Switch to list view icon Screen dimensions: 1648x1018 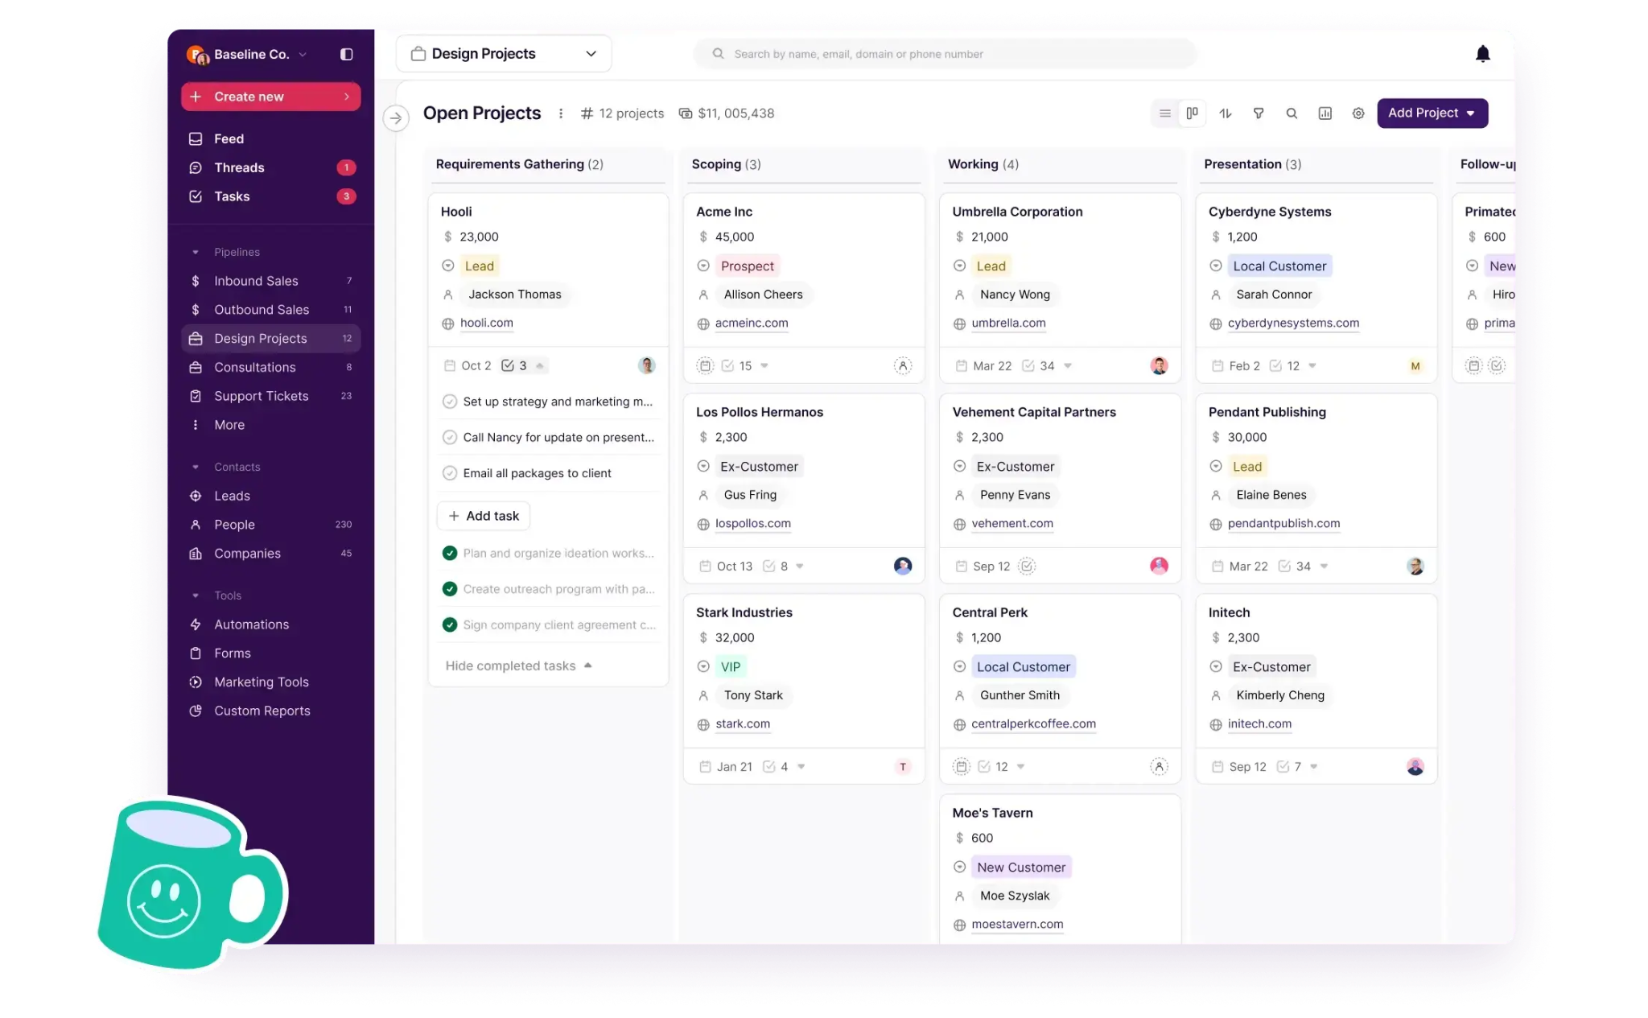tap(1164, 113)
